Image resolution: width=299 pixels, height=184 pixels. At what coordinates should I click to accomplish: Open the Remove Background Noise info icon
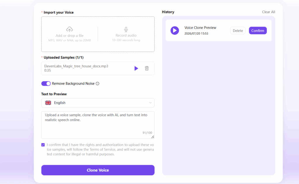point(98,84)
